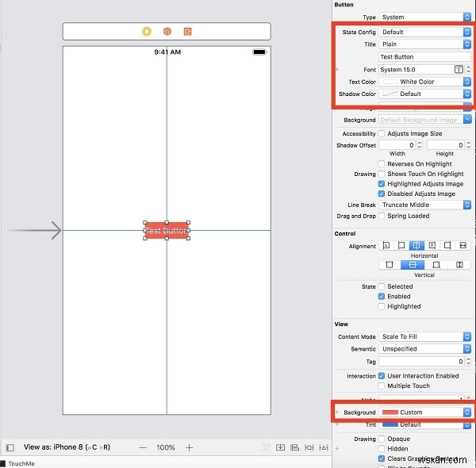The width and height of the screenshot is (476, 468).
Task: Click the Font size stepper
Action: coord(468,70)
